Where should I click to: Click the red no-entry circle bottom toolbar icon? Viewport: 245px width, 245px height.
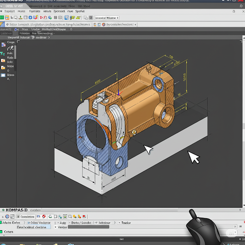[44, 216]
